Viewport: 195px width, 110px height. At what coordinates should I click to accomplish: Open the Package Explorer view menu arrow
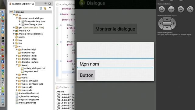(x=50, y=8)
